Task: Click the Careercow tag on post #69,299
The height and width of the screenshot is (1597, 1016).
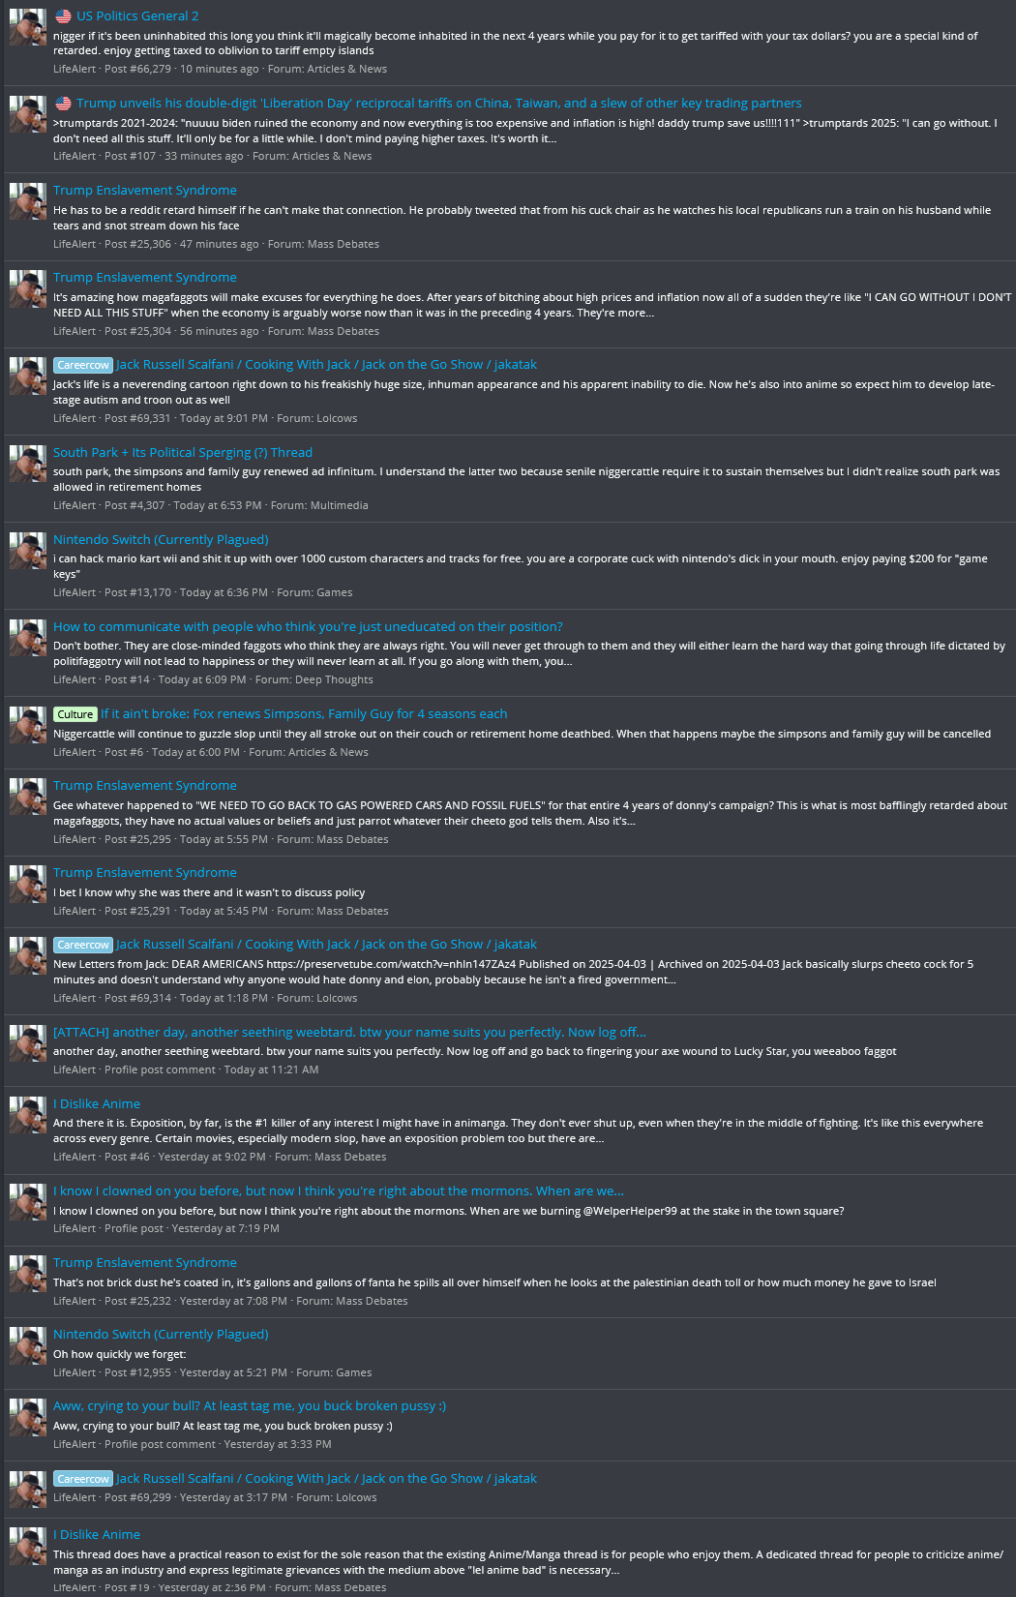Action: (83, 1479)
